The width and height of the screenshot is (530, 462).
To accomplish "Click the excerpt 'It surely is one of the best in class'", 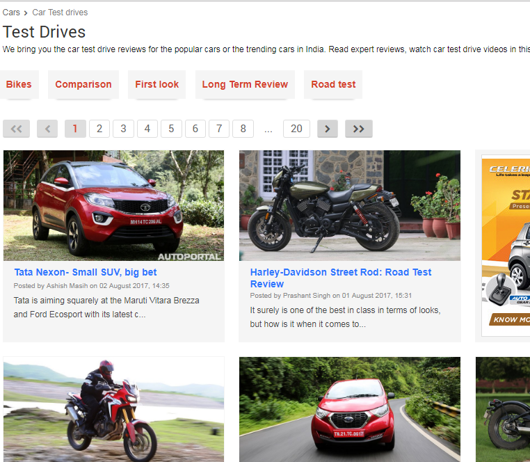I will point(345,317).
